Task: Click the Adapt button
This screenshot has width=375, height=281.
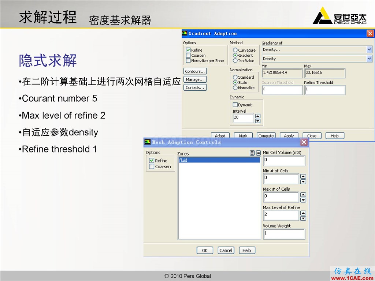Action: (x=220, y=135)
